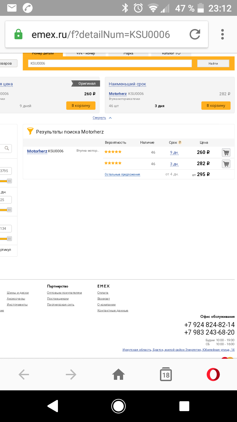The image size is (237, 422).
Task: Click the slider handle under the 134 field
Action: [x=10, y=239]
